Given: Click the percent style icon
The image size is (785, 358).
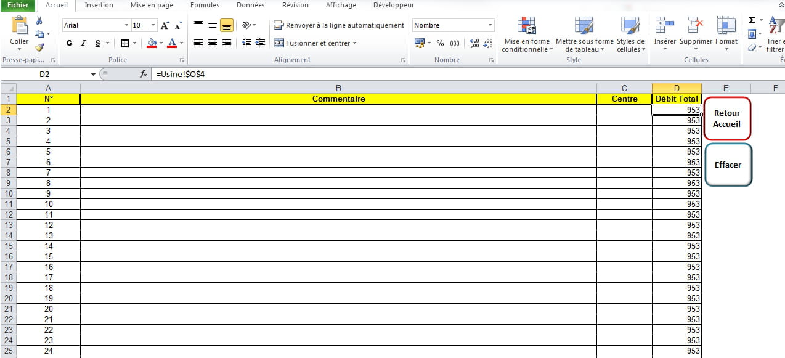Looking at the screenshot, I should [440, 43].
